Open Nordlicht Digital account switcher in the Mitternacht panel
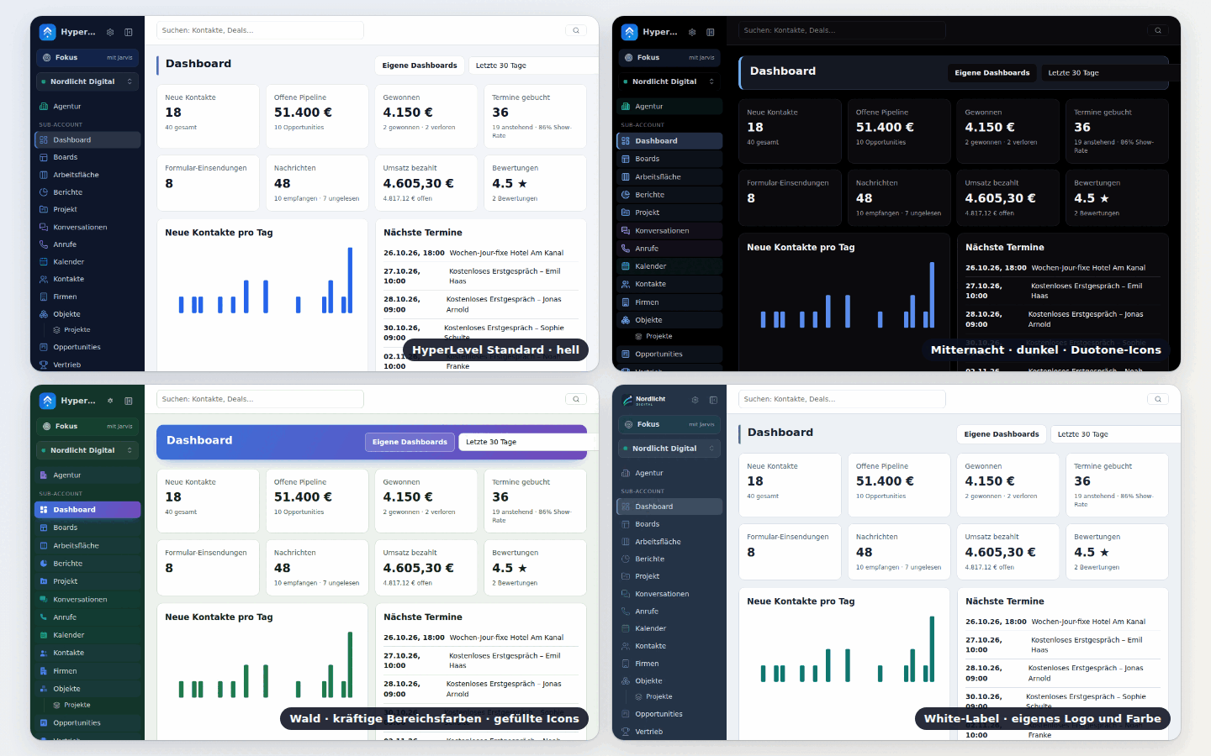Screen dimensions: 1211x756 click(669, 81)
